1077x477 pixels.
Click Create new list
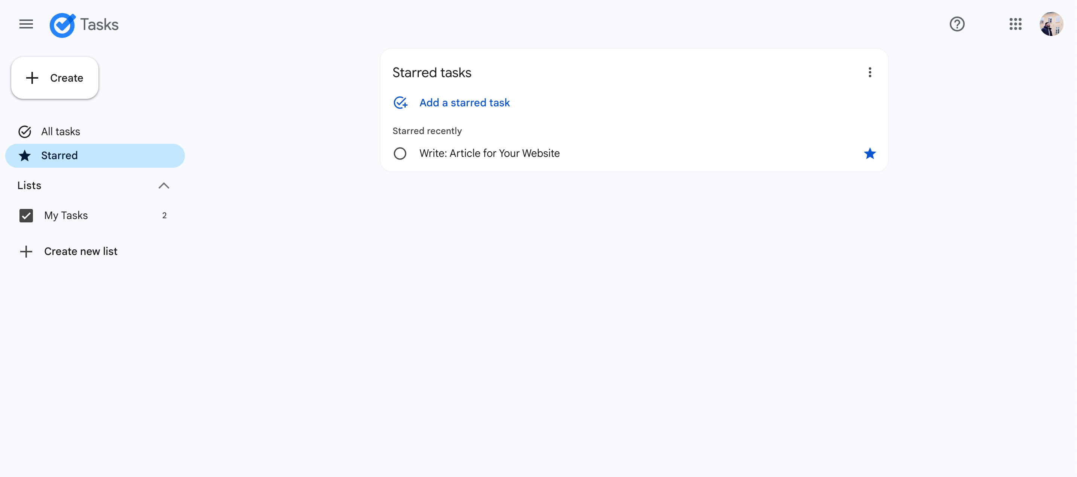[x=81, y=251]
